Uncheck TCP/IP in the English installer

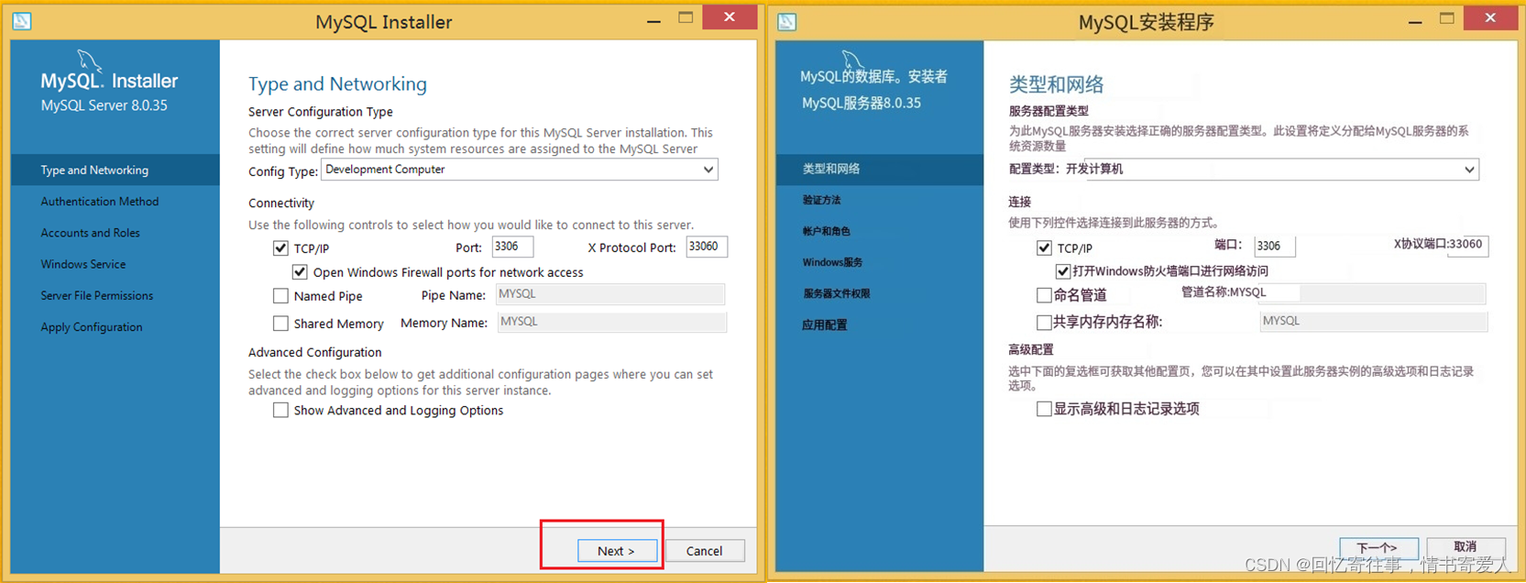click(280, 248)
